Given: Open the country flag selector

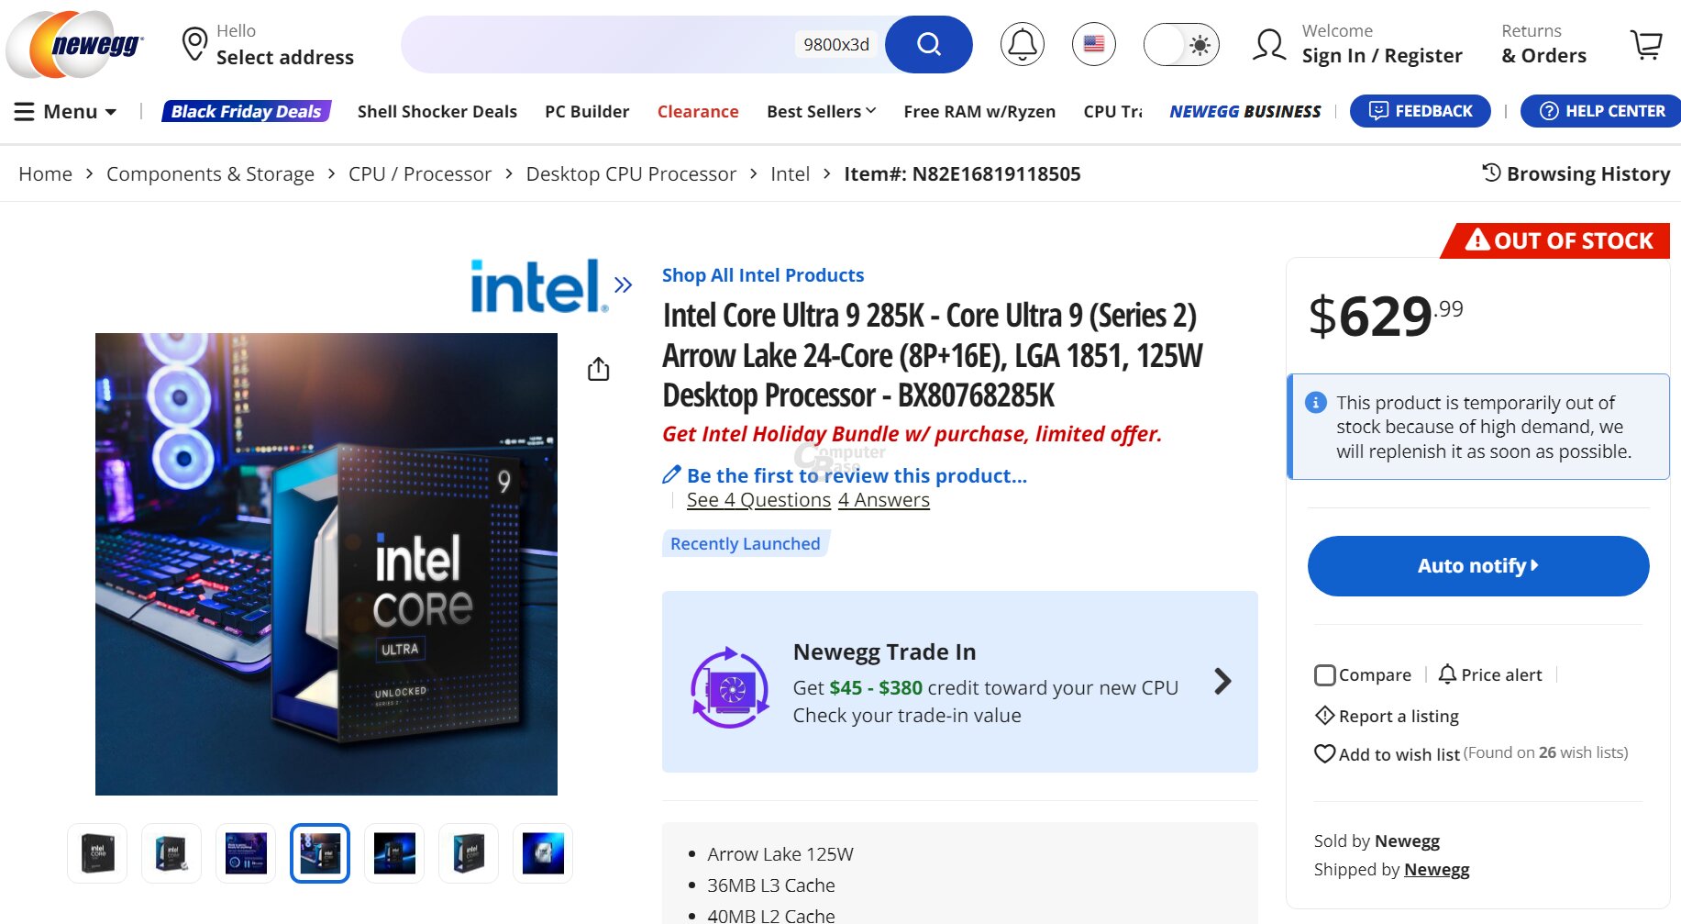Looking at the screenshot, I should [1092, 43].
